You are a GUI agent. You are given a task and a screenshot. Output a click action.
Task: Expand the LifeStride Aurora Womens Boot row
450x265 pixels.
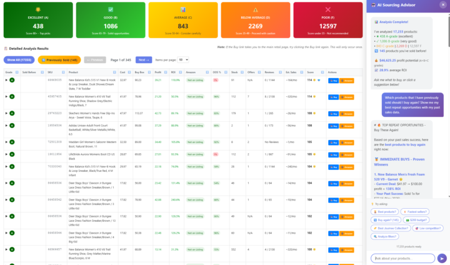pyautogui.click(x=6, y=154)
